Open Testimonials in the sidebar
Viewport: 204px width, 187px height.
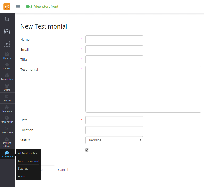[7, 154]
